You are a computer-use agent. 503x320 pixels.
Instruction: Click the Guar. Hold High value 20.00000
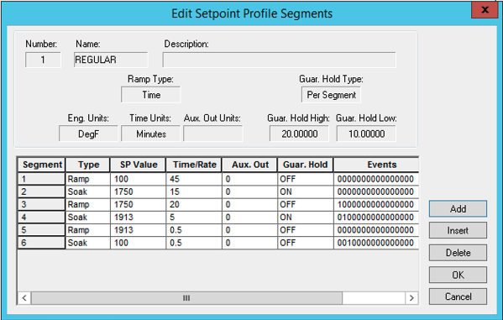pyautogui.click(x=299, y=134)
